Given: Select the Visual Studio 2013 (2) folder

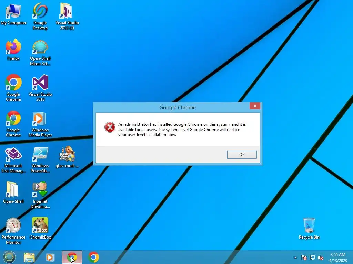Looking at the screenshot, I should pos(67,16).
